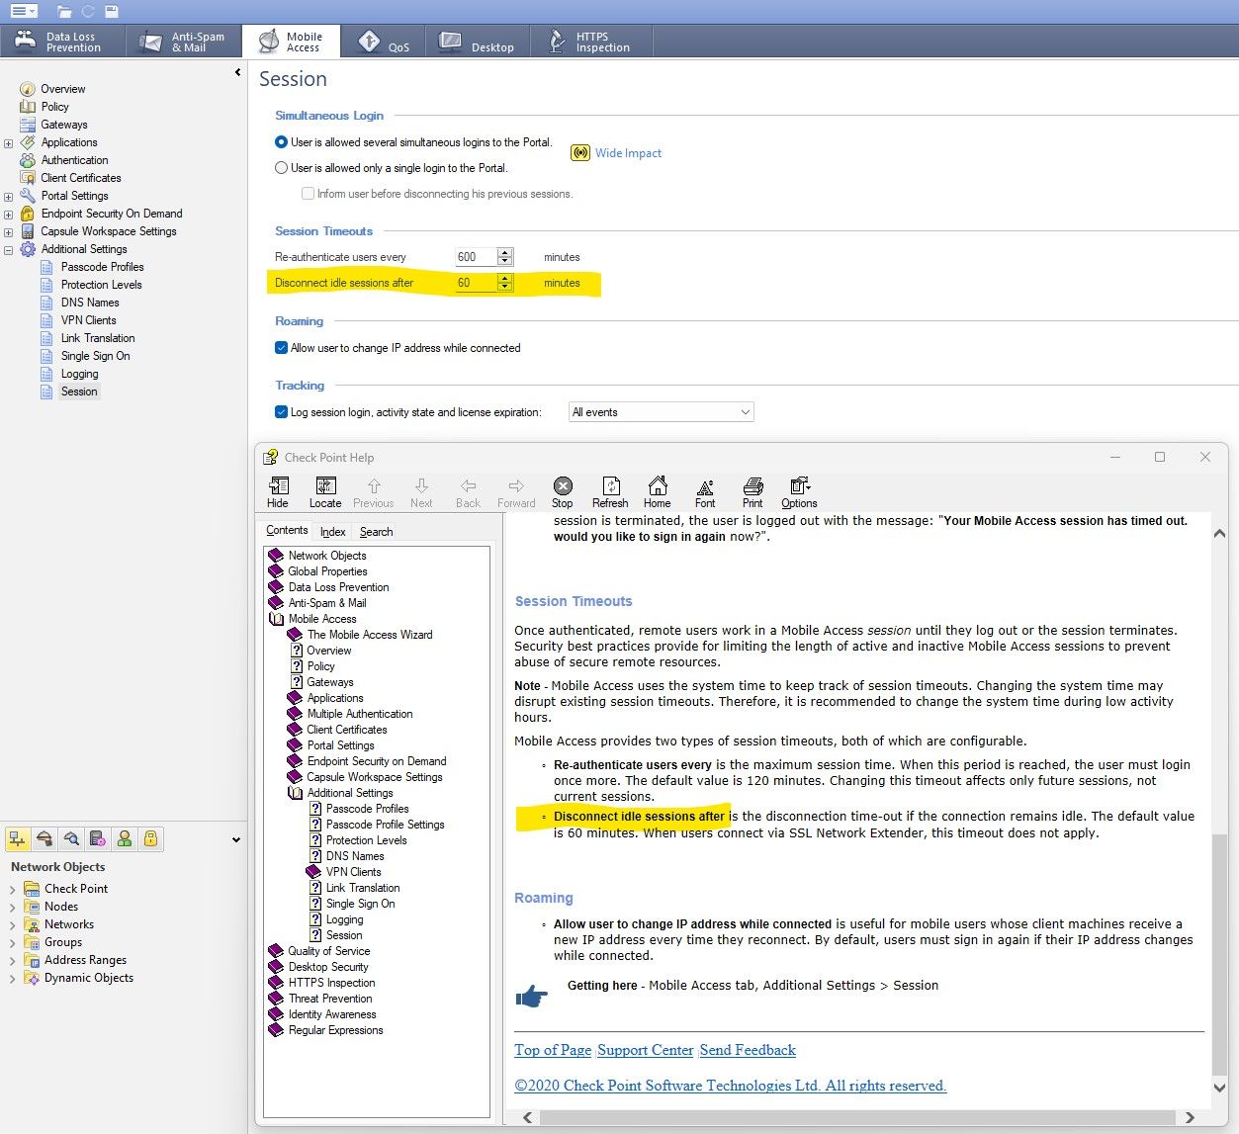This screenshot has height=1134, width=1239.
Task: Open the All events dropdown
Action: point(661,412)
